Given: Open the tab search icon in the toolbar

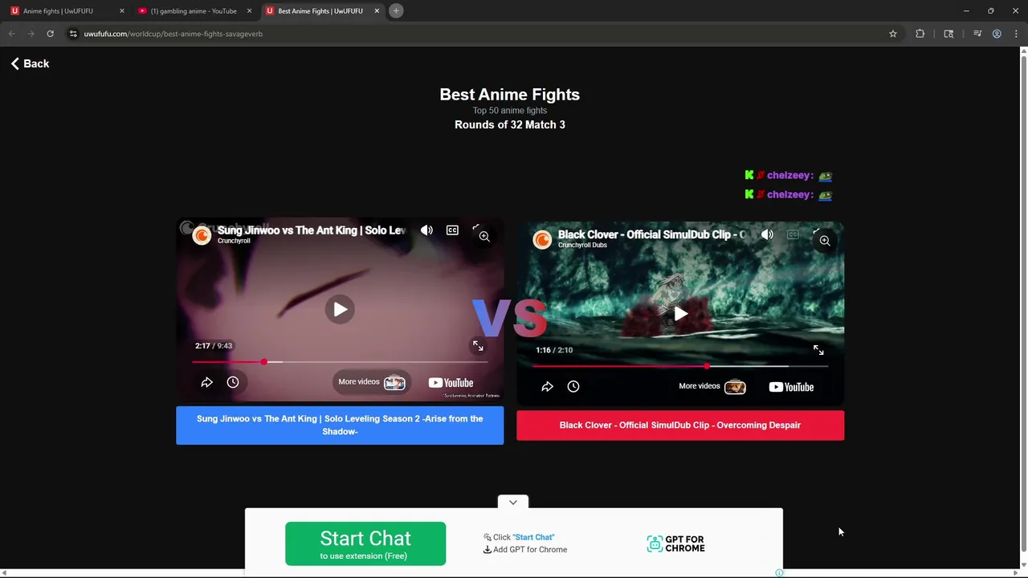Looking at the screenshot, I should [x=948, y=34].
